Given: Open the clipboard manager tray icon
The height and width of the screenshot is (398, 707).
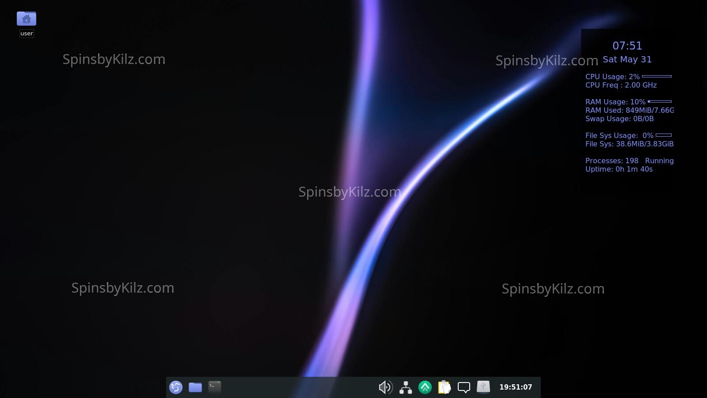Looking at the screenshot, I should point(445,387).
